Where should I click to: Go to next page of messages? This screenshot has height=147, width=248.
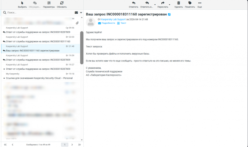(72, 144)
